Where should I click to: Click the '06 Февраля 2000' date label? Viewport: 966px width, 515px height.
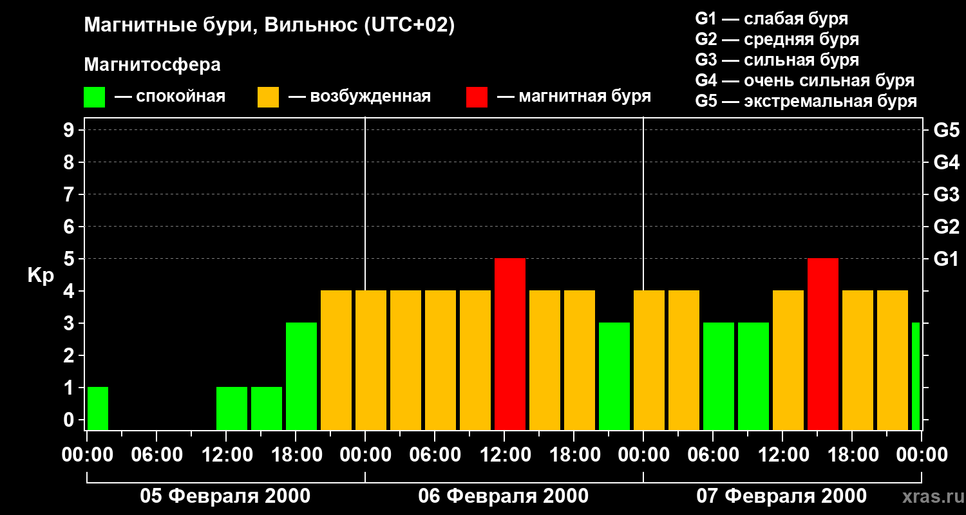tap(504, 496)
